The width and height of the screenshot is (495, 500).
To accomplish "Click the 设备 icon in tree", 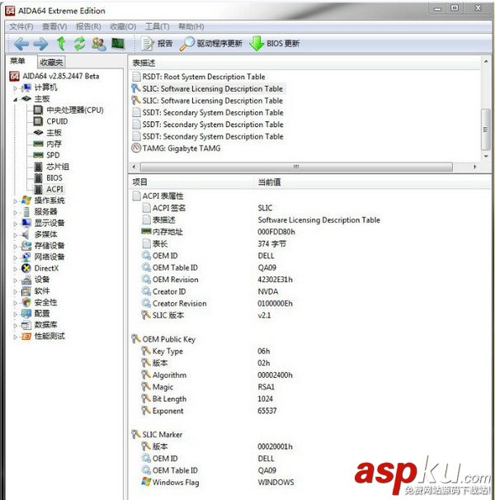I will 26,280.
